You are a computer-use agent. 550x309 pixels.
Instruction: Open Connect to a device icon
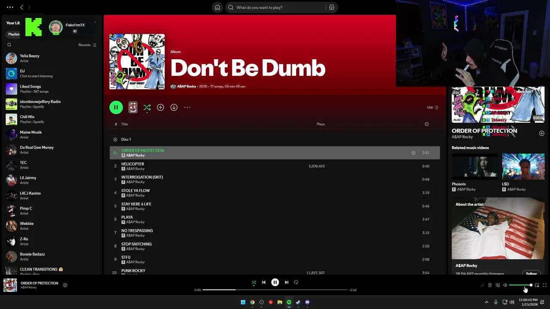point(498,285)
